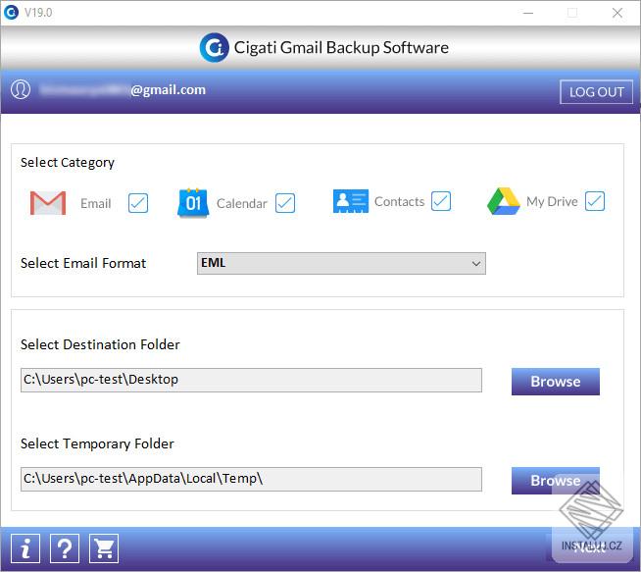Screen dimensions: 641x572
Task: Click the destination folder path field
Action: click(x=251, y=380)
